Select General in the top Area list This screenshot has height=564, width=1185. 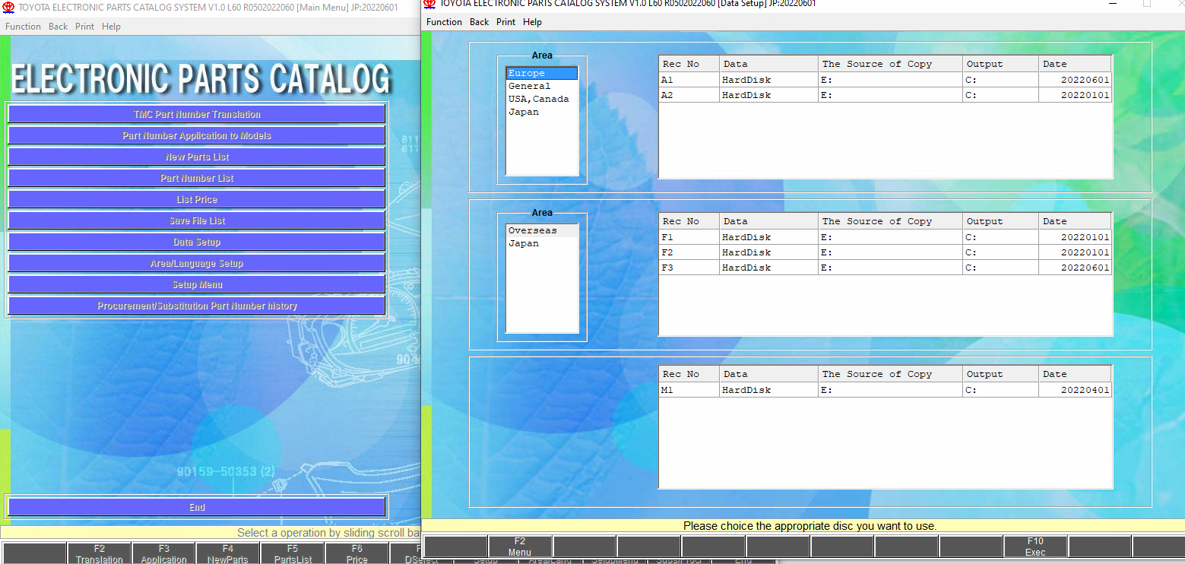click(x=529, y=86)
